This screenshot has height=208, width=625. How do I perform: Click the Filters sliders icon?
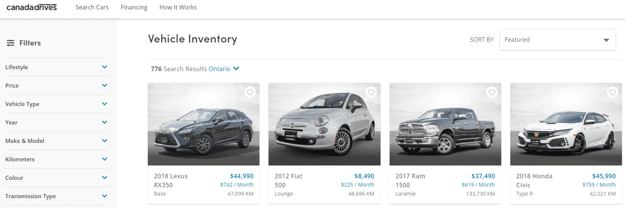click(x=11, y=43)
